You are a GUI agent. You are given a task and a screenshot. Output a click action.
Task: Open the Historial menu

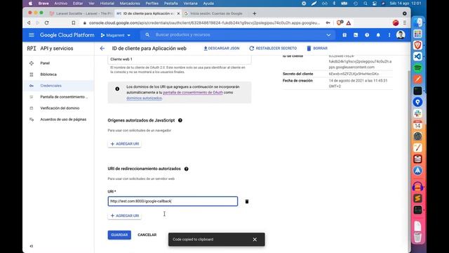coord(107,4)
